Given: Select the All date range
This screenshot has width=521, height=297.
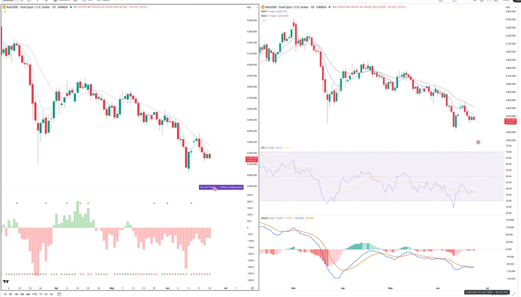Looking at the screenshot, I should point(51,294).
